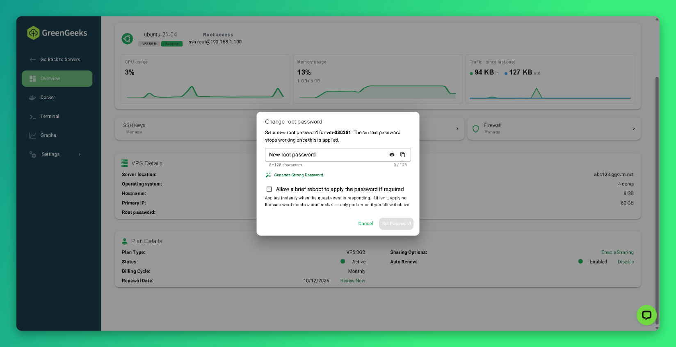
Task: Open the Graphs sidebar section
Action: click(57, 135)
